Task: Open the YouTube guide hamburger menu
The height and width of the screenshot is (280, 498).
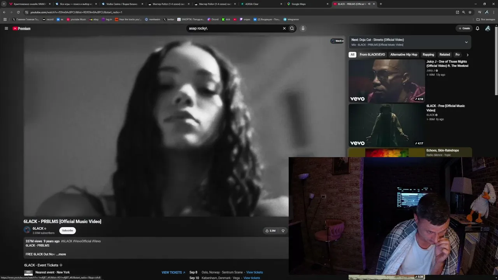Action: (6, 28)
